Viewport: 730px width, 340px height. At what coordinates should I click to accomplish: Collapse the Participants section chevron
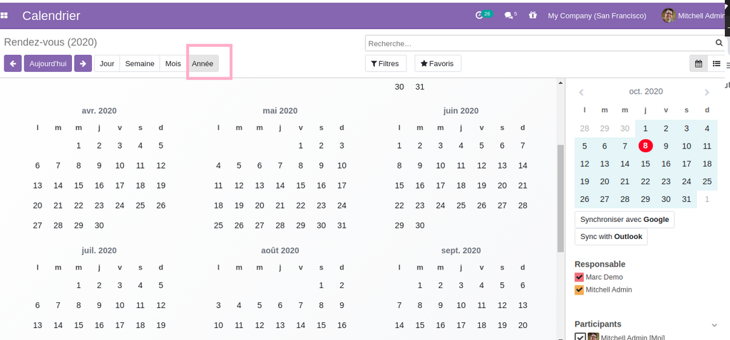pos(714,325)
